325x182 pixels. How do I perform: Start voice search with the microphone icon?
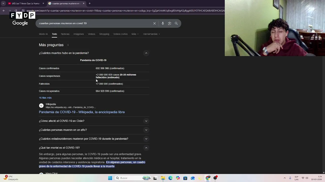coord(163,23)
